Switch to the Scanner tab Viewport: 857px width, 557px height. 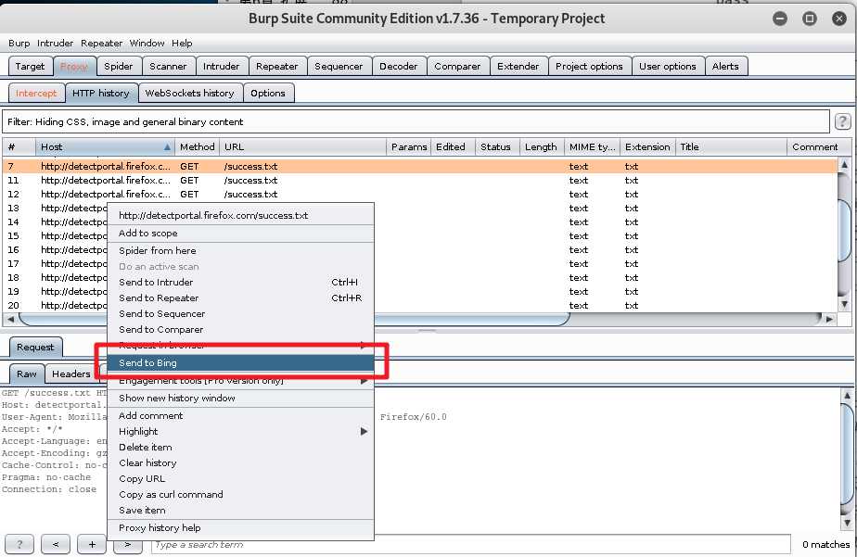[169, 66]
